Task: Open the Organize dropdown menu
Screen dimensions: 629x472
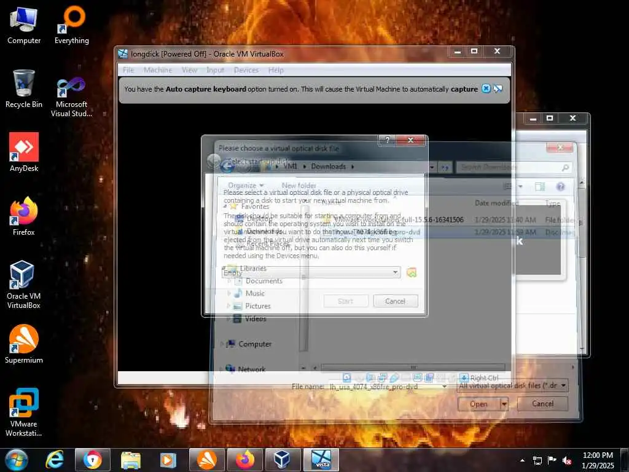Action: [x=246, y=186]
